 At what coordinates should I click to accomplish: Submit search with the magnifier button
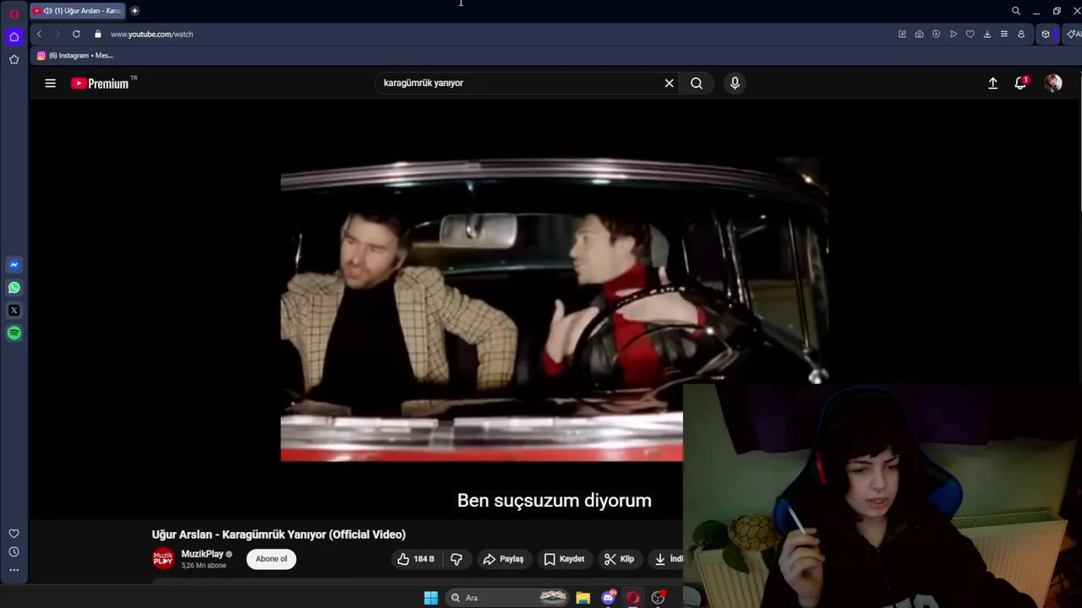click(x=697, y=83)
